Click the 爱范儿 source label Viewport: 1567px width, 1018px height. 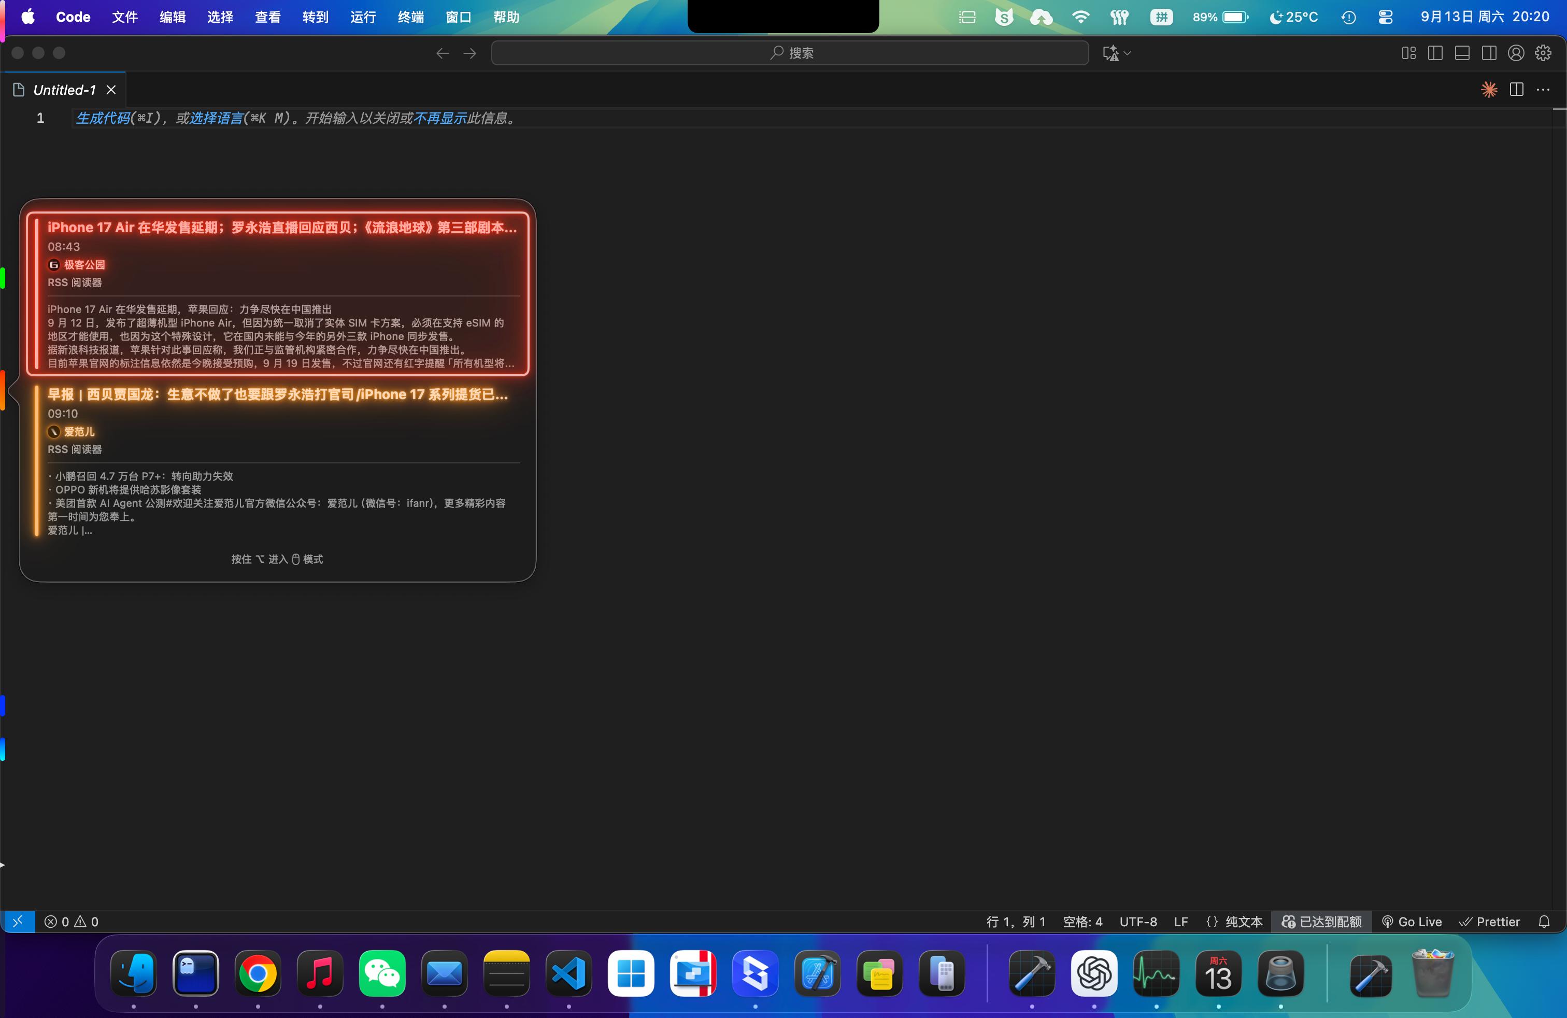coord(79,432)
